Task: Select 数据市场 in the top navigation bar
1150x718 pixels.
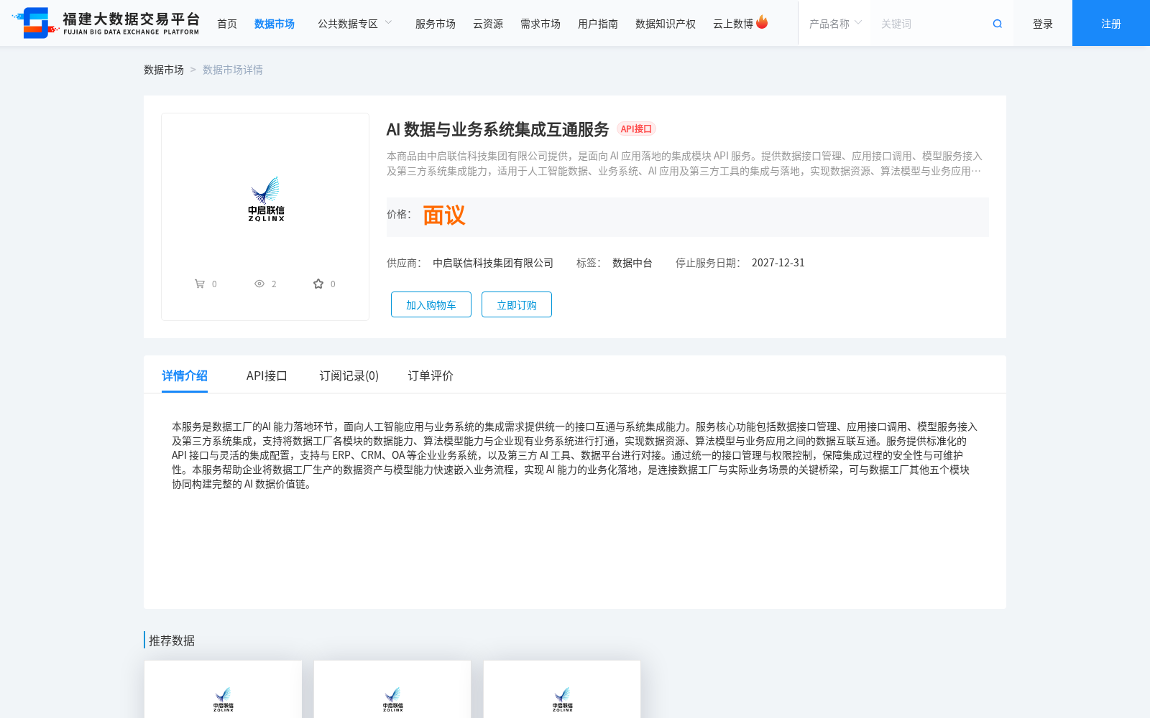Action: pos(275,24)
